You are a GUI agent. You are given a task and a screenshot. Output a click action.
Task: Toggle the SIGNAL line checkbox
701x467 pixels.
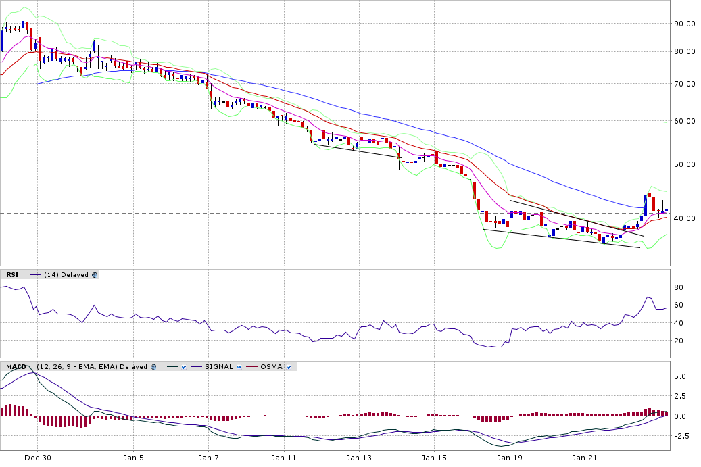point(239,367)
